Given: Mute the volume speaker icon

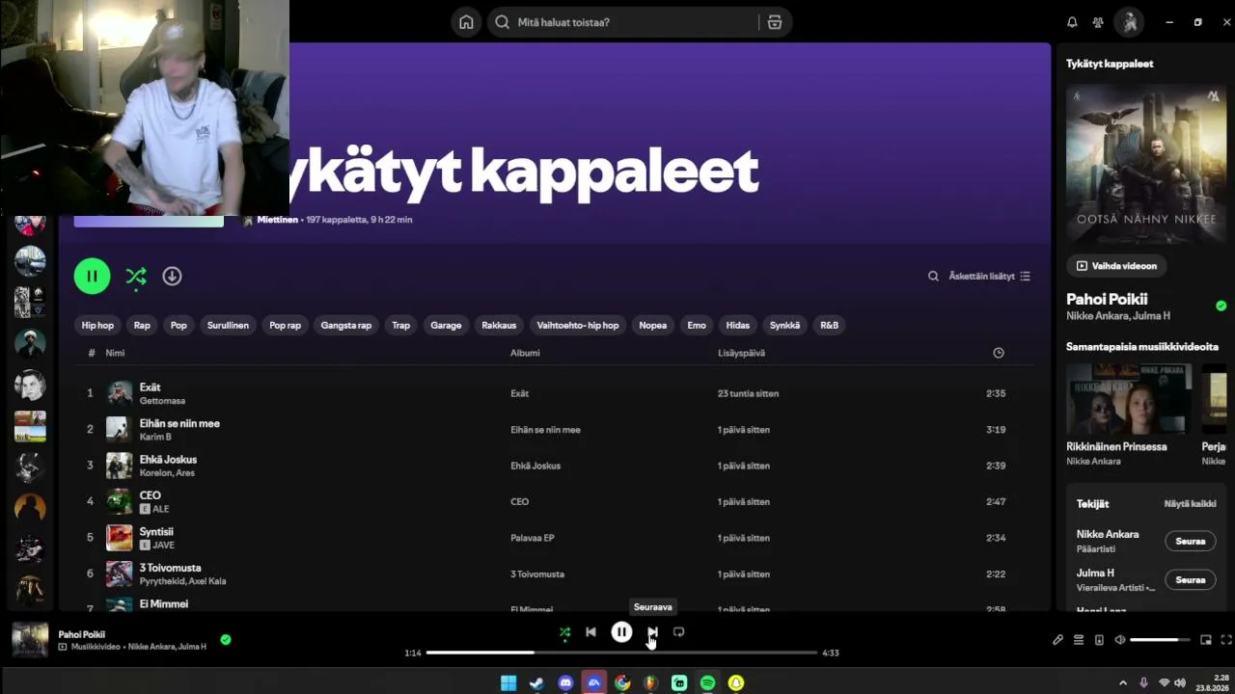Looking at the screenshot, I should tap(1119, 640).
